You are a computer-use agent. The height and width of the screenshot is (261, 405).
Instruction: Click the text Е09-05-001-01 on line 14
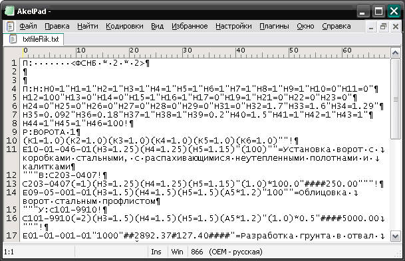pyautogui.click(x=57, y=193)
